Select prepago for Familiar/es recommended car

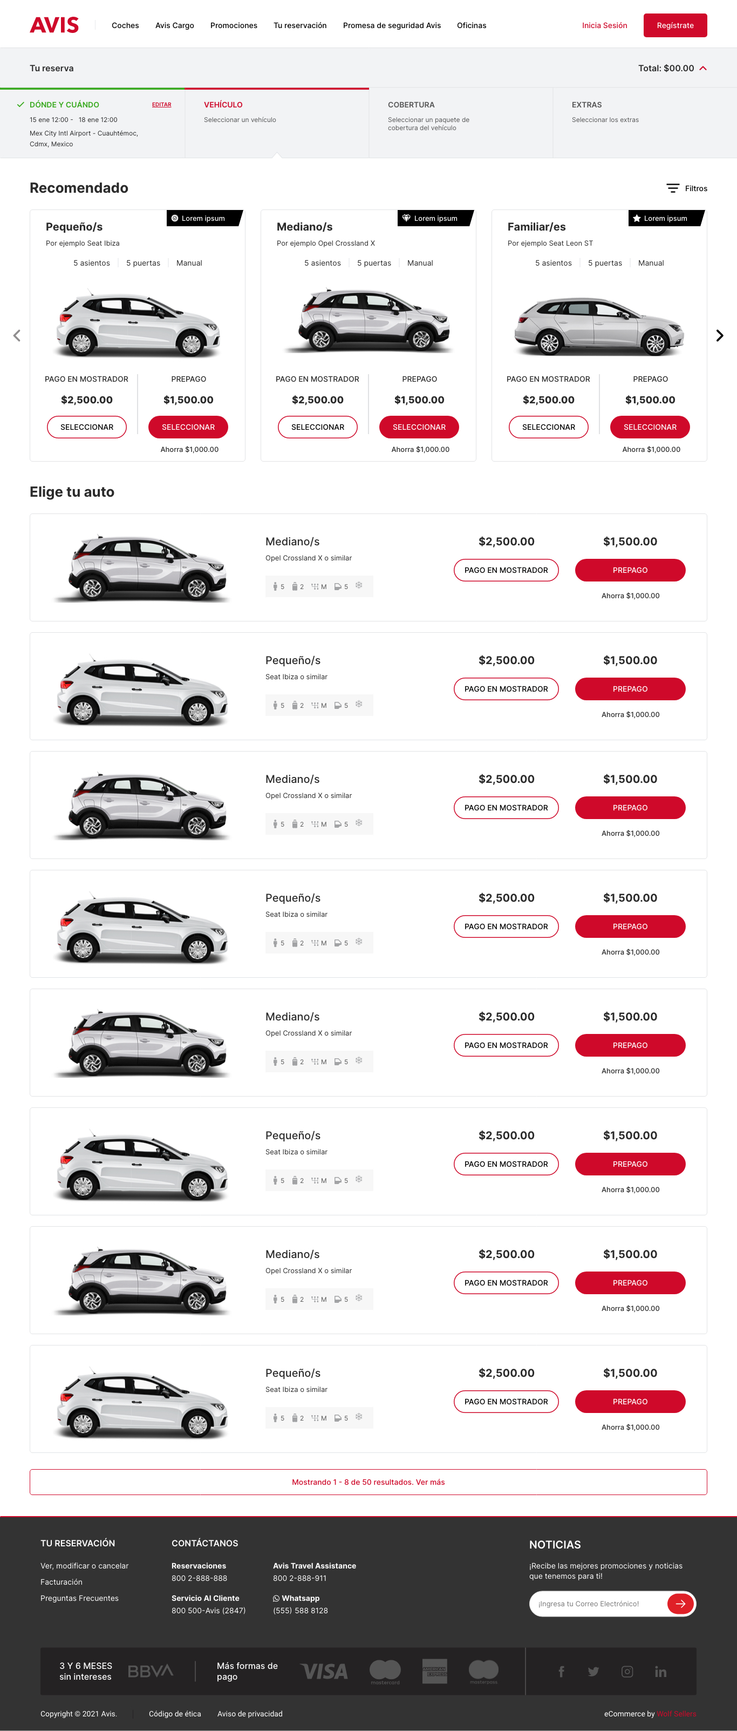pyautogui.click(x=650, y=428)
